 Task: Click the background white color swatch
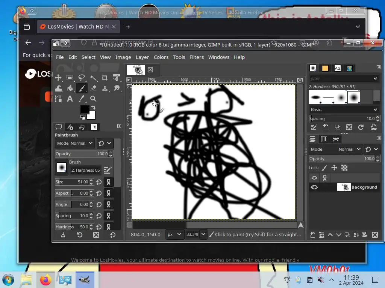coord(92,116)
